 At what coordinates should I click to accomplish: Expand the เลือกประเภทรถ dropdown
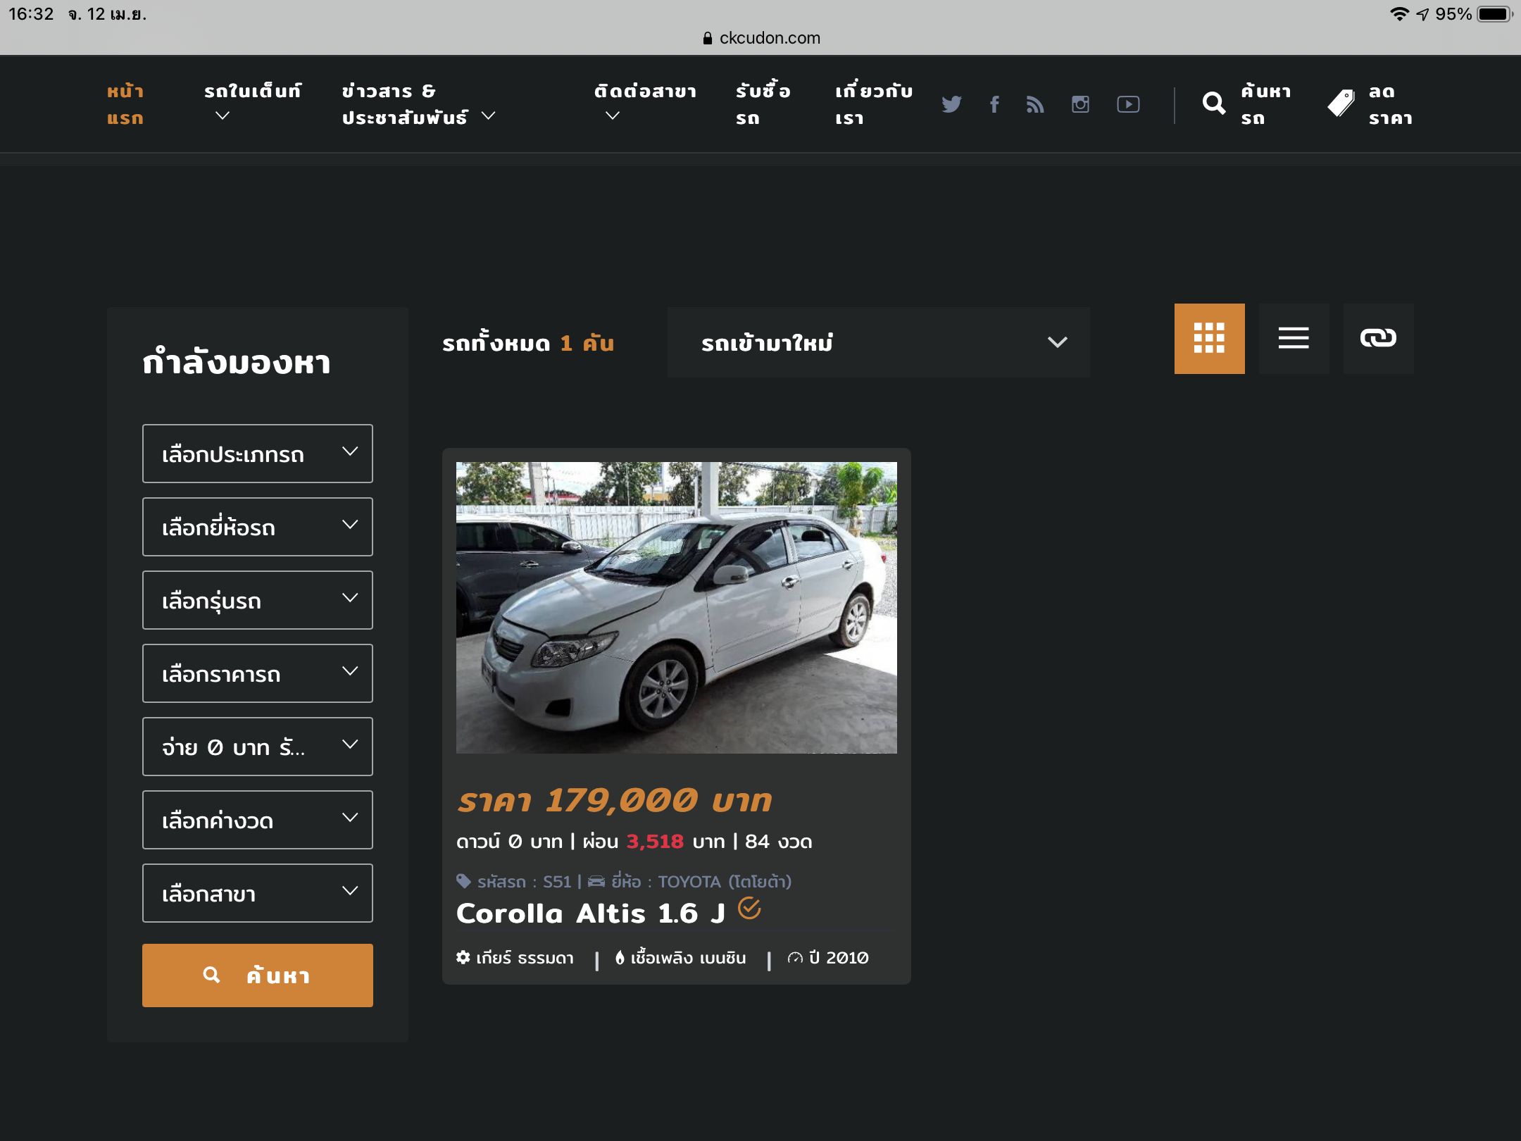258,454
